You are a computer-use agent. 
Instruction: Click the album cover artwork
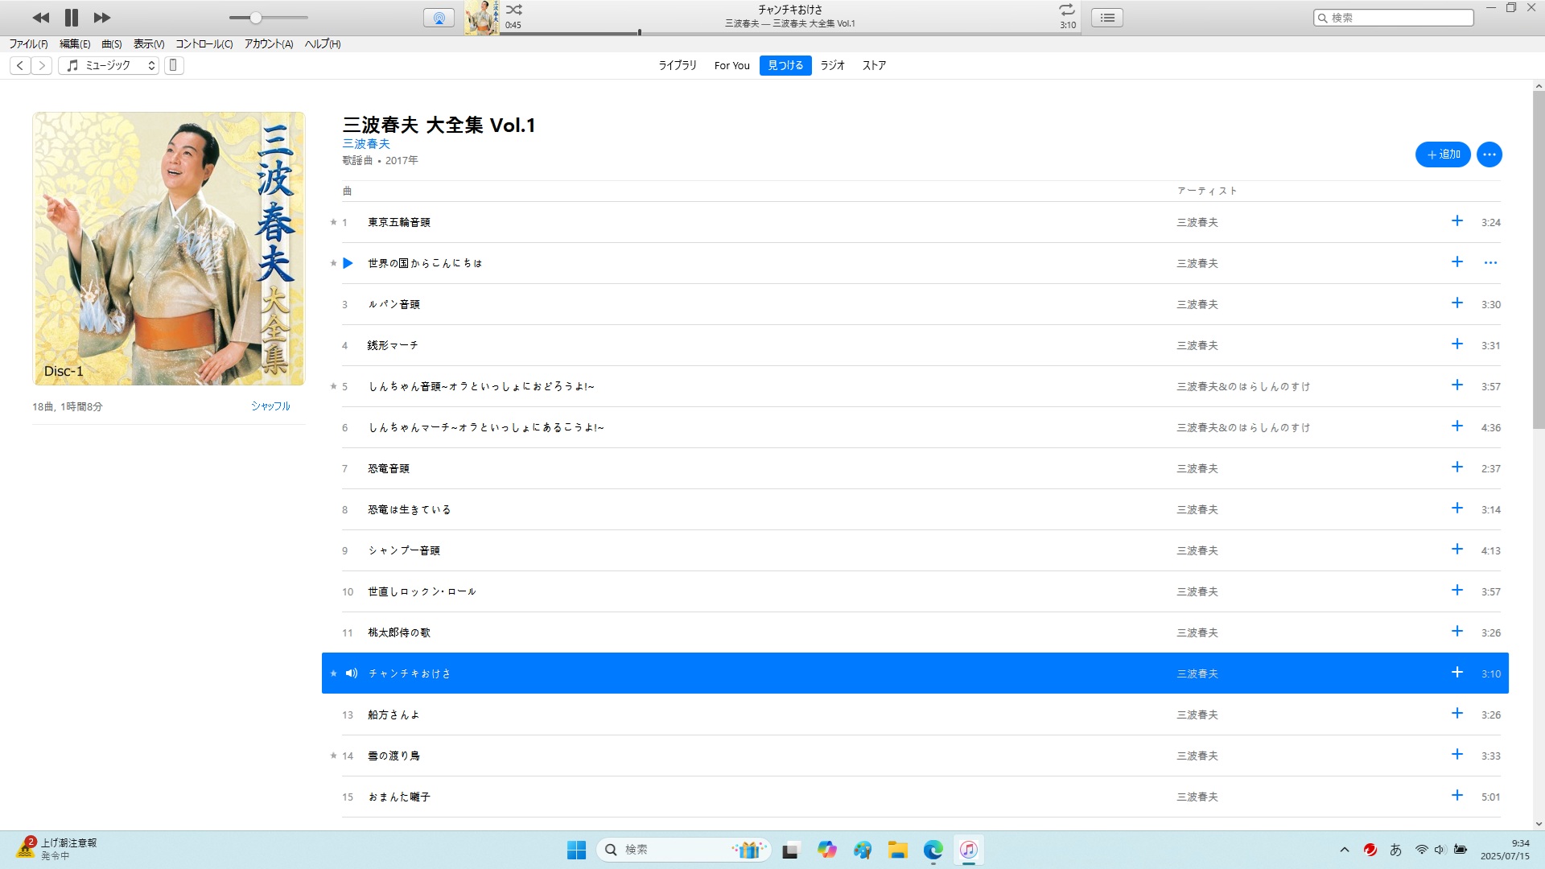(169, 249)
